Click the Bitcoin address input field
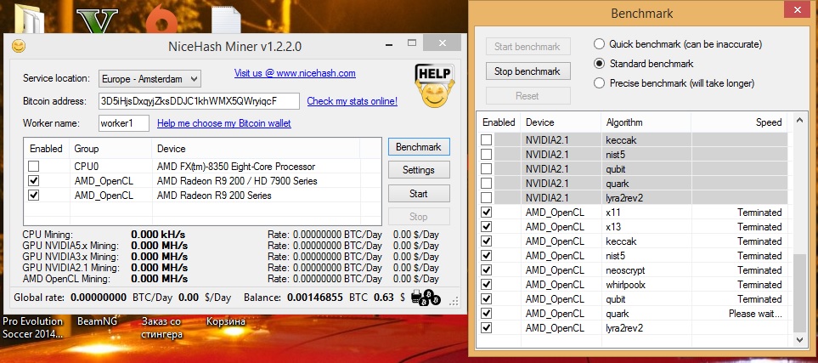This screenshot has width=818, height=363. pyautogui.click(x=199, y=101)
